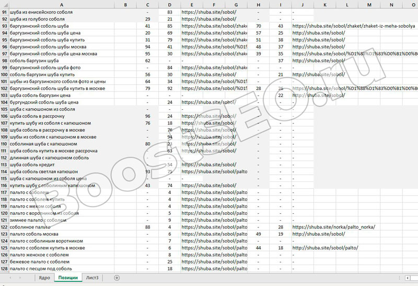Open column E sobol link in row 91

(x=208, y=12)
